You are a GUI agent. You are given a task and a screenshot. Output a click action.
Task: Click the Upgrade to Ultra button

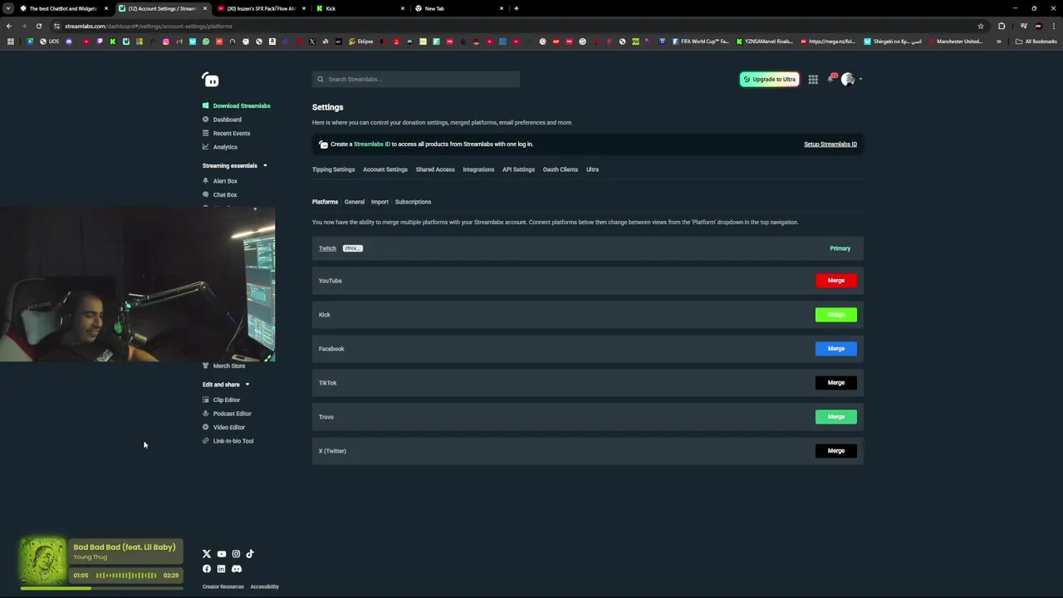(769, 80)
